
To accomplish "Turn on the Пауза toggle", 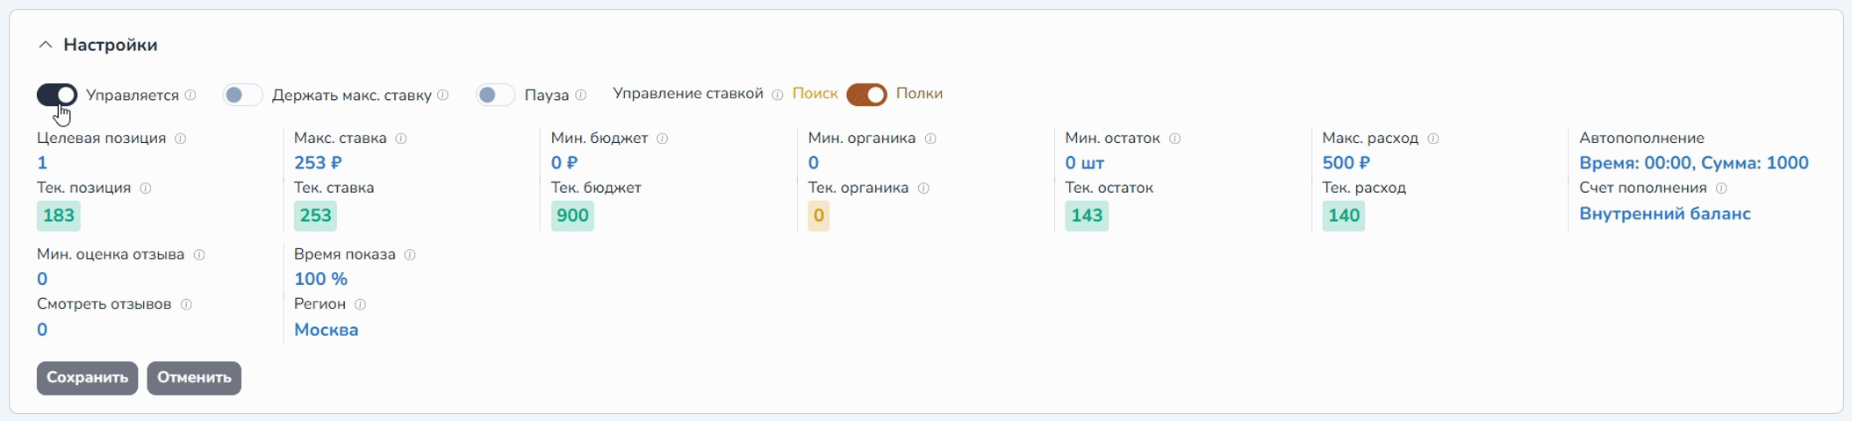I will click(x=495, y=95).
